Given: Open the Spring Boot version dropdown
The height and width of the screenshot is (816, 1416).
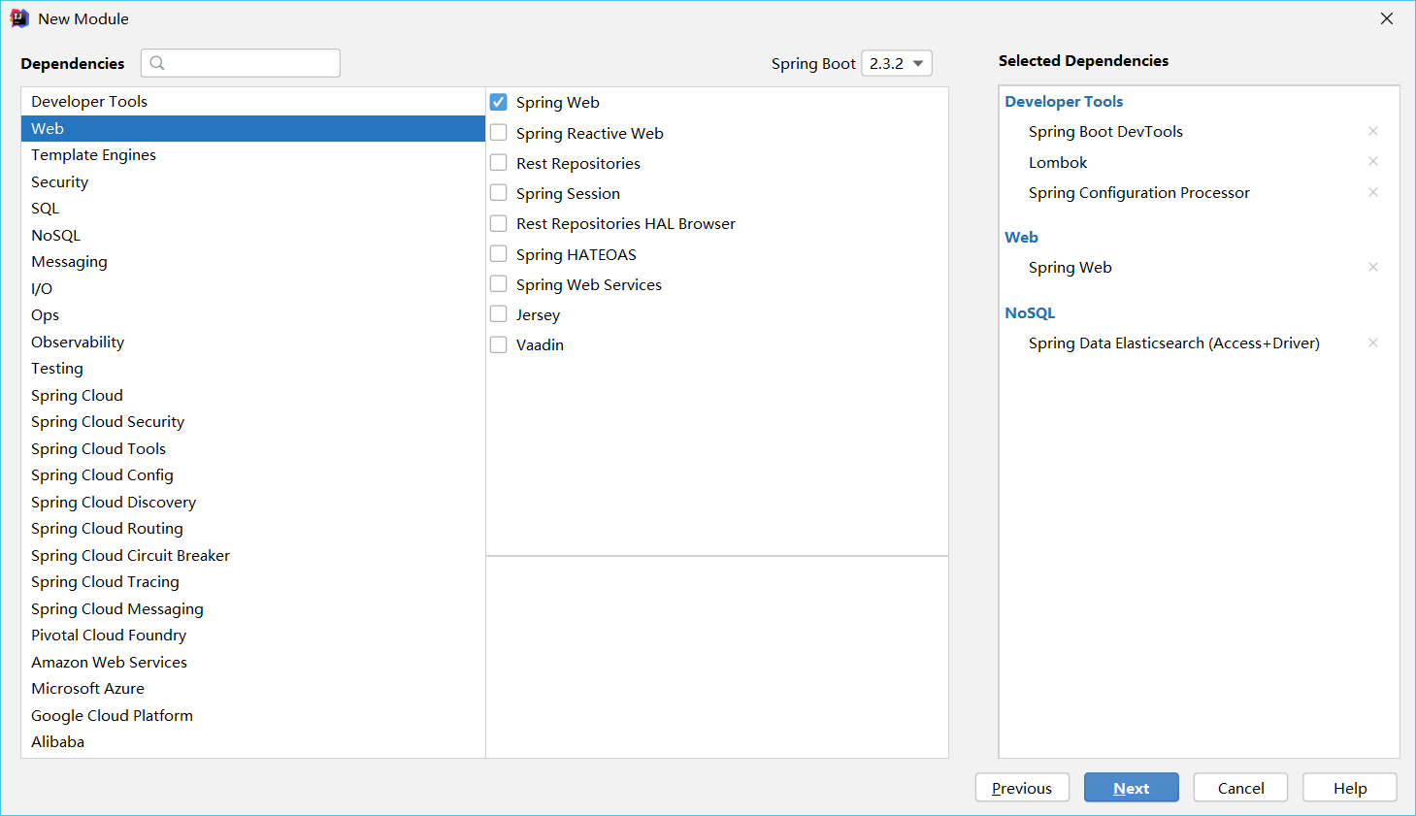Looking at the screenshot, I should pyautogui.click(x=897, y=63).
